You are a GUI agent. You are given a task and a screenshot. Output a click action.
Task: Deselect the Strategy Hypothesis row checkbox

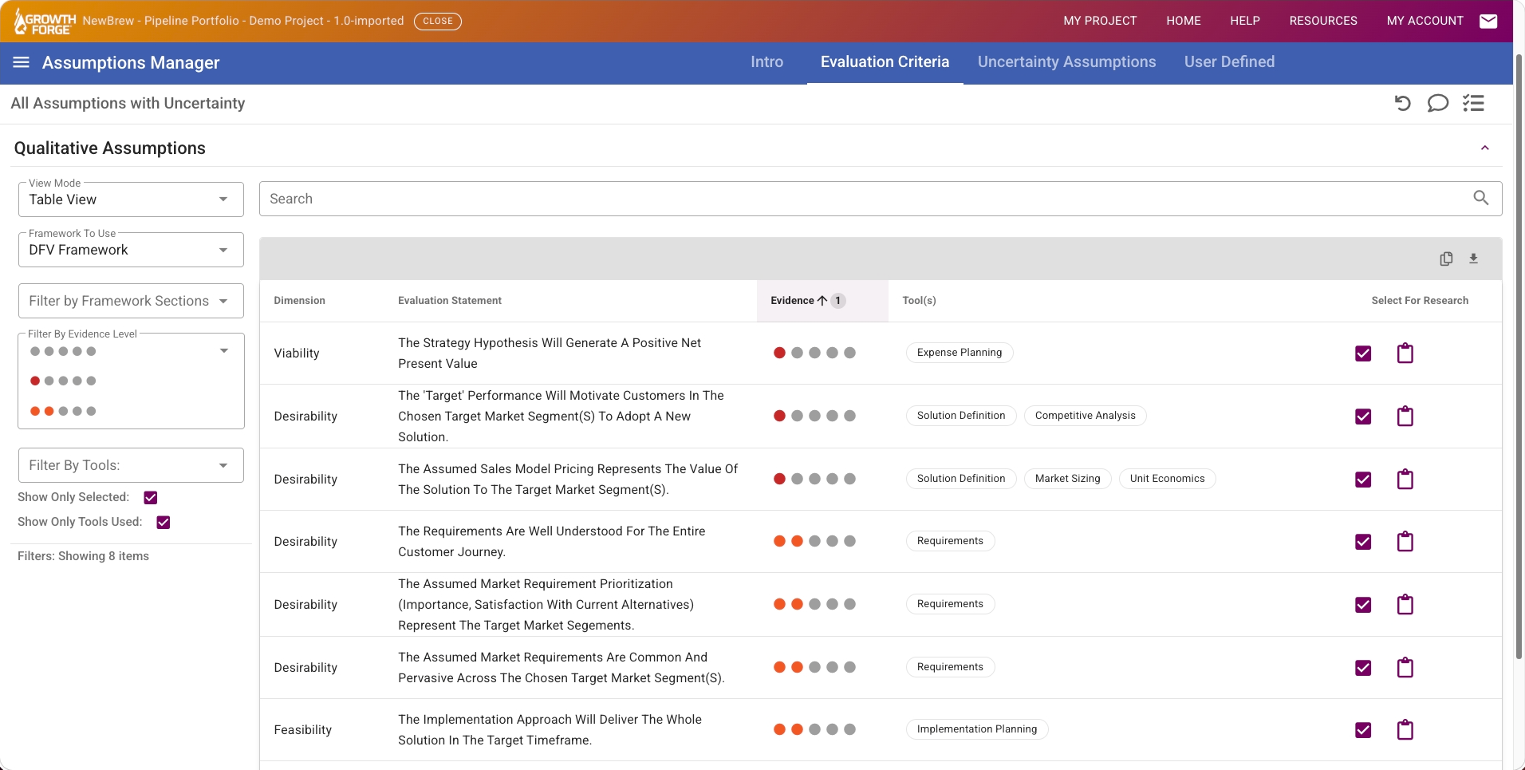point(1363,353)
